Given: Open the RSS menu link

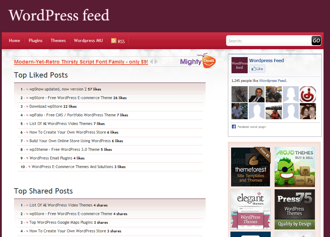Looking at the screenshot, I should click(x=121, y=41).
